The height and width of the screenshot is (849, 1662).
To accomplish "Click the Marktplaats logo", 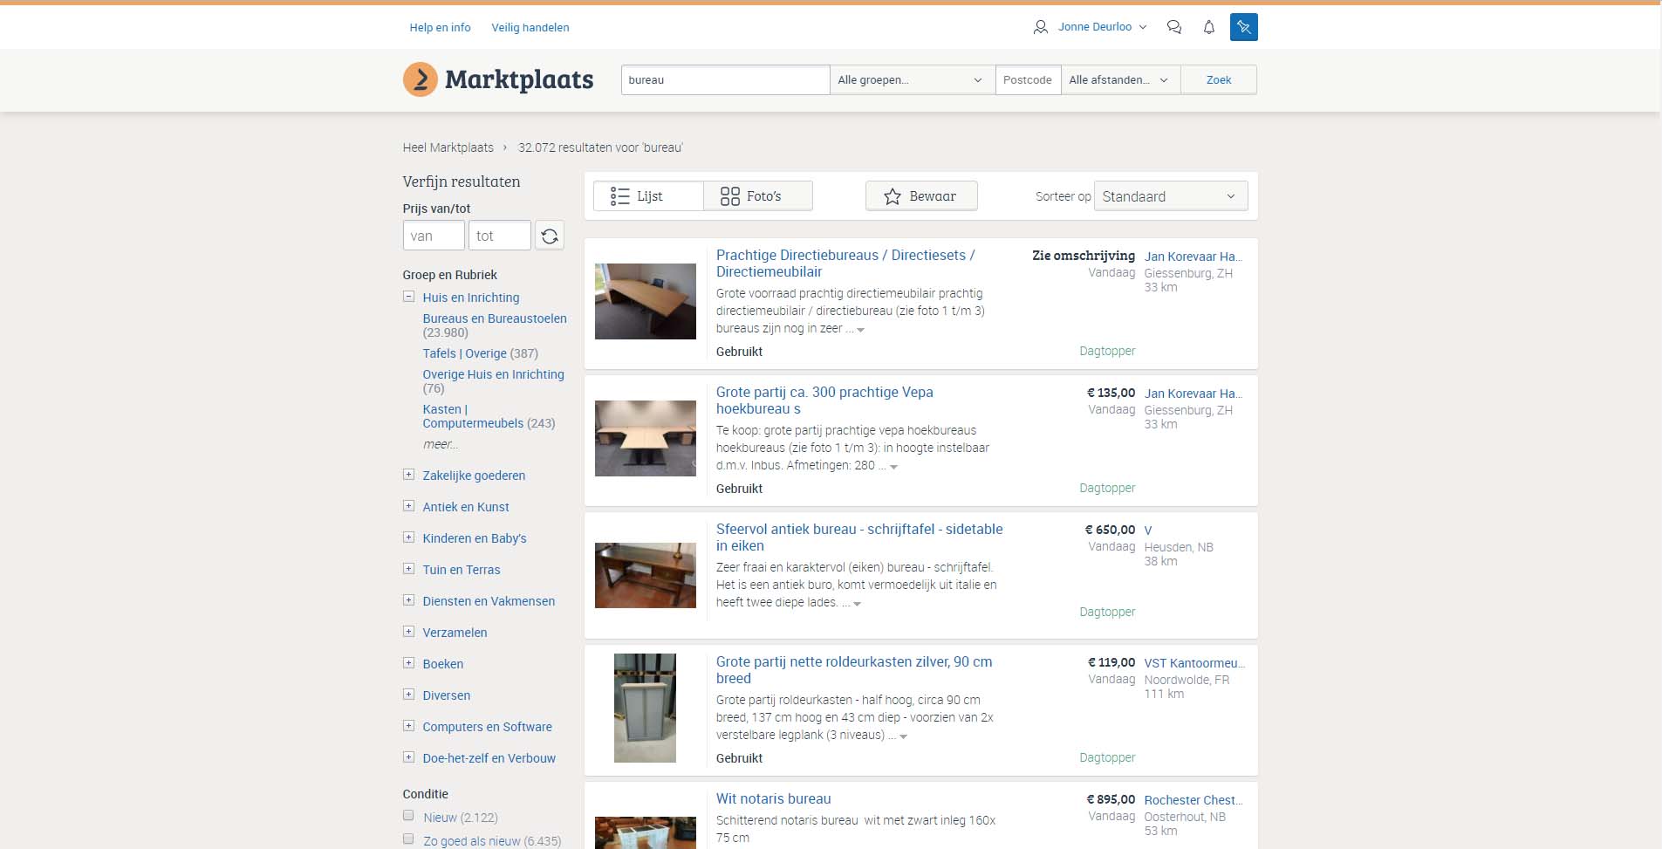I will (x=497, y=79).
